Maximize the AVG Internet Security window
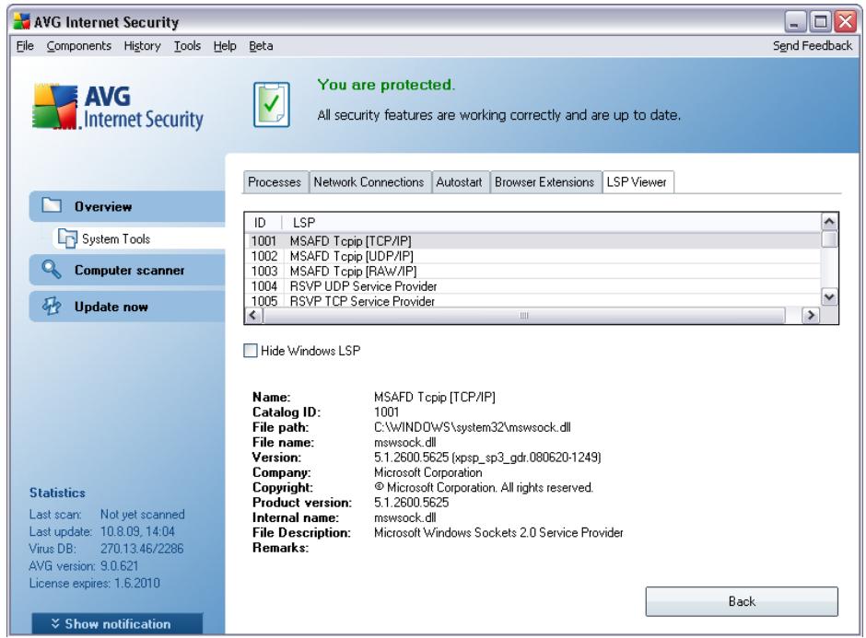The height and width of the screenshot is (638, 866). coord(820,22)
